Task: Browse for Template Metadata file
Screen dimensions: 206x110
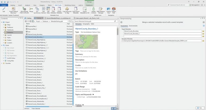Action: [x=203, y=41]
